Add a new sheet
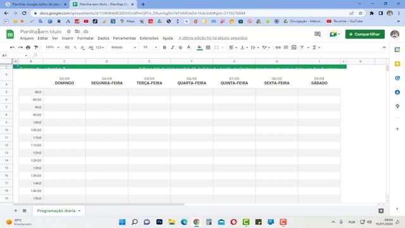 click(x=16, y=211)
